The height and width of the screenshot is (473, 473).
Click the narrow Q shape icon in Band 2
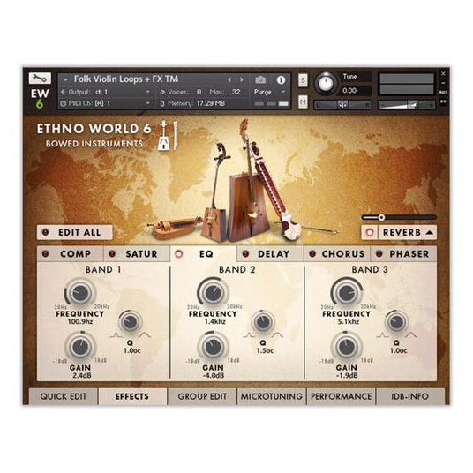[x=248, y=334]
